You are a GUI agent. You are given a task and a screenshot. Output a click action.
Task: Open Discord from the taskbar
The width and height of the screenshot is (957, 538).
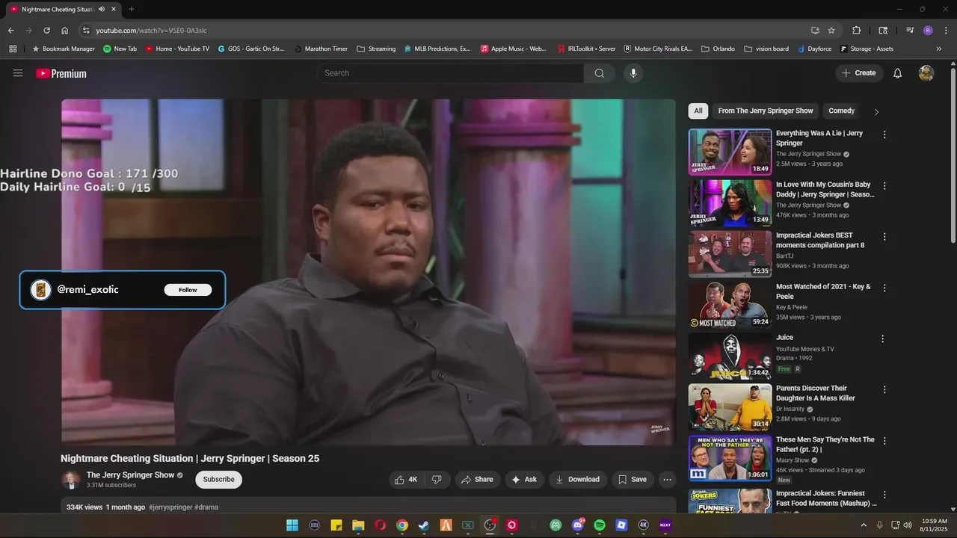(x=577, y=525)
